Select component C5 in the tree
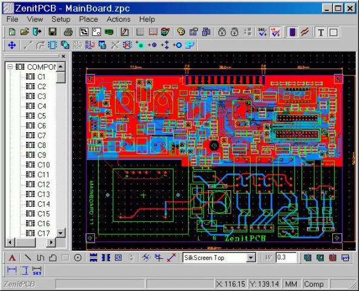This screenshot has width=359, height=291. pos(36,116)
